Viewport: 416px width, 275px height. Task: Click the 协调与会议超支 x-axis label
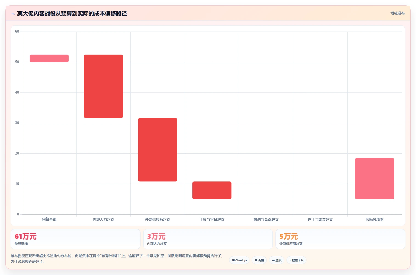(x=266, y=219)
